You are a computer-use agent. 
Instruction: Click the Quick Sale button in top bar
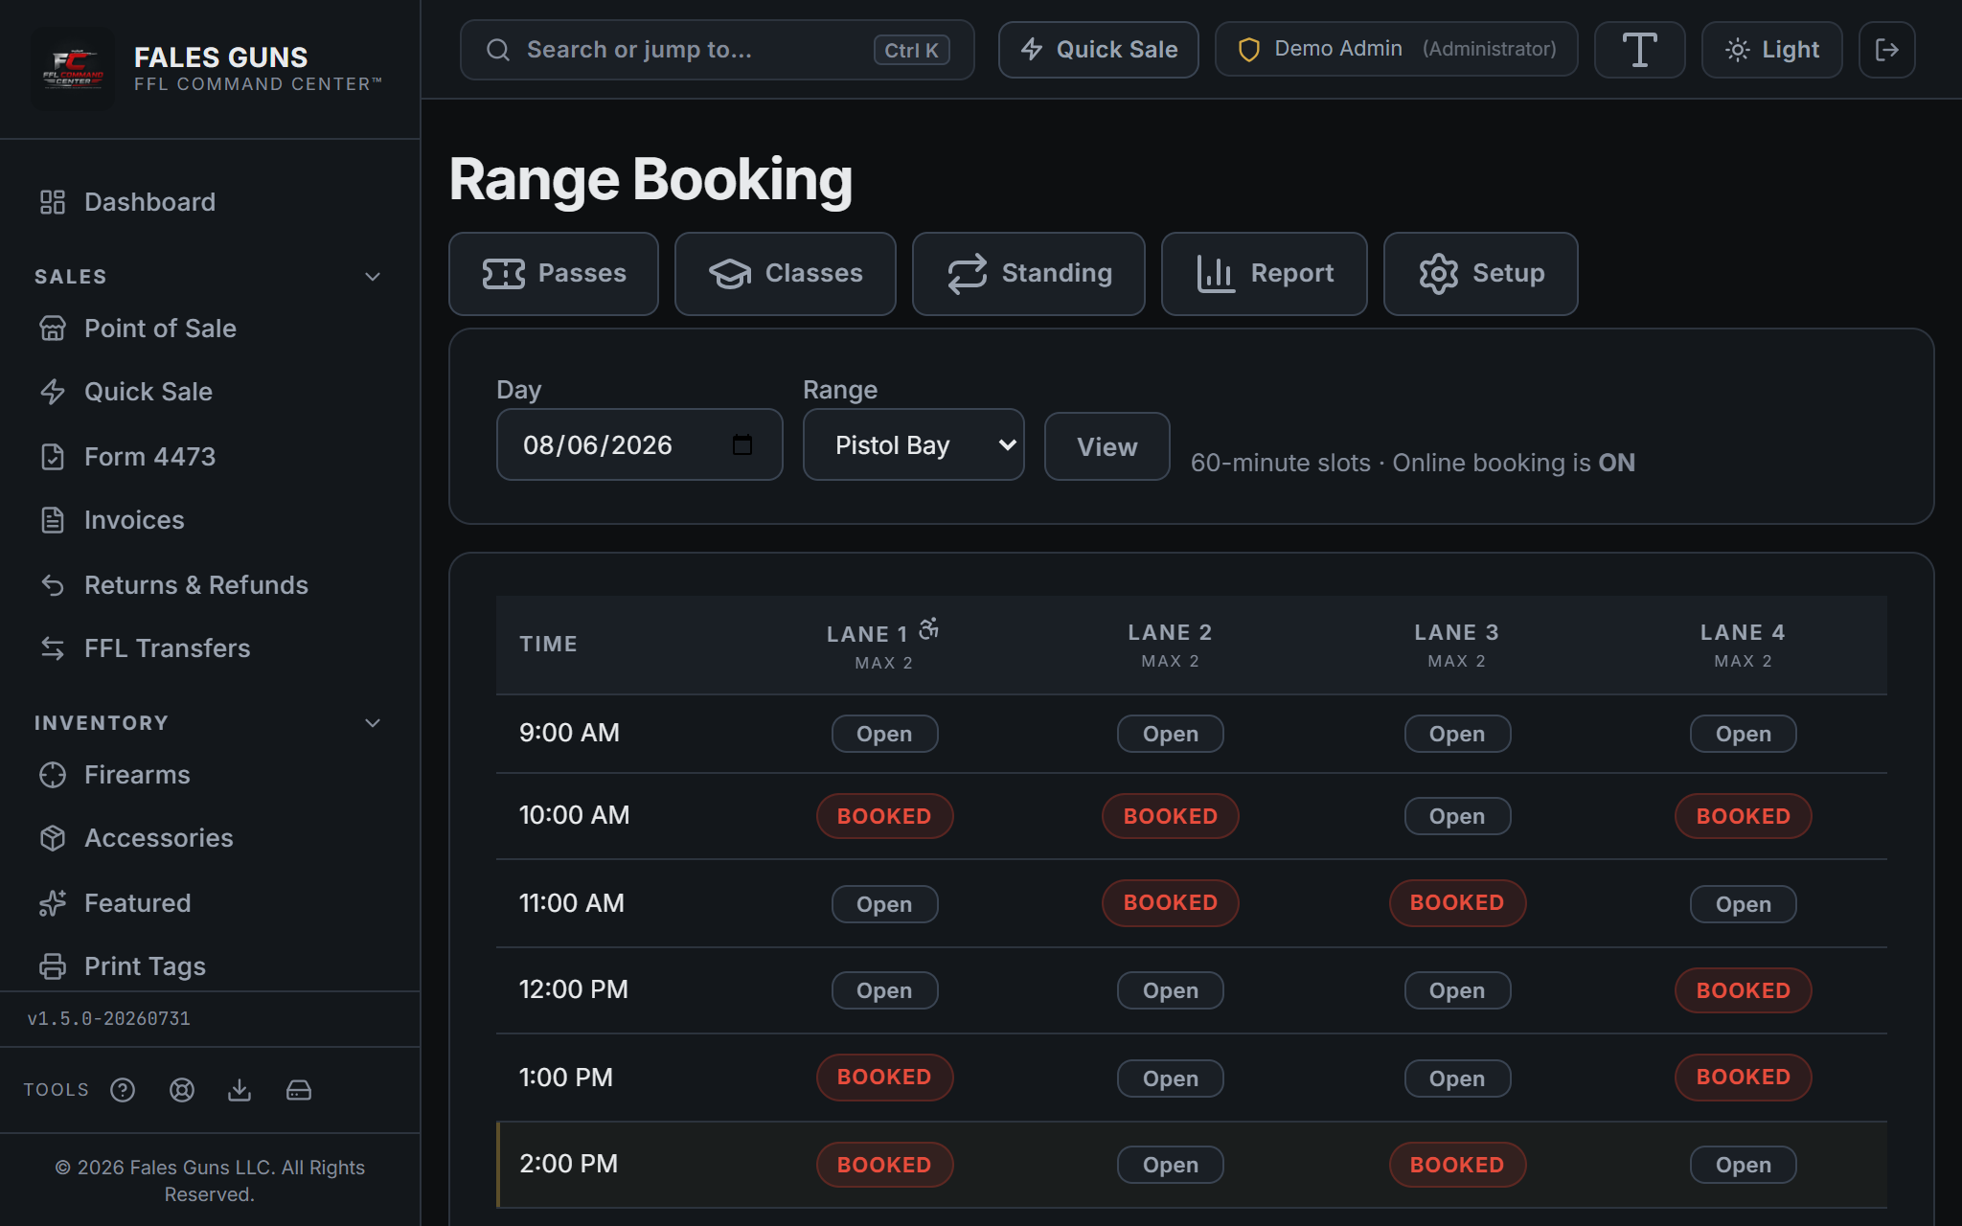(1098, 50)
